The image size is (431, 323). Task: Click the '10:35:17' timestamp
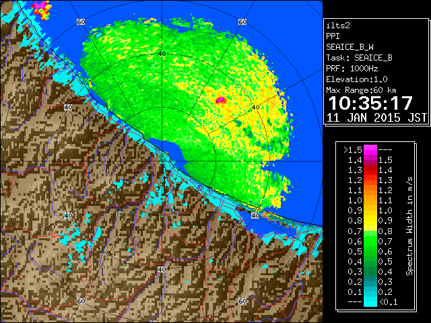(370, 103)
